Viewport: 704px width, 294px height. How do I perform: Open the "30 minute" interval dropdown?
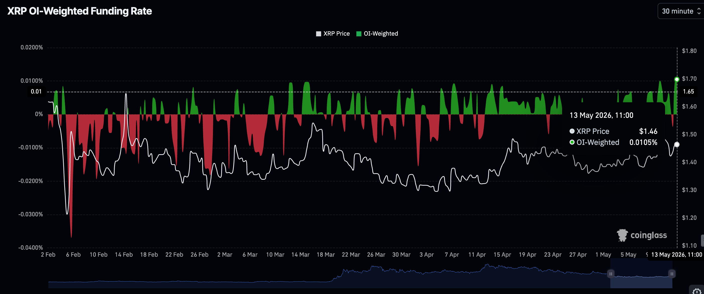(x=680, y=11)
